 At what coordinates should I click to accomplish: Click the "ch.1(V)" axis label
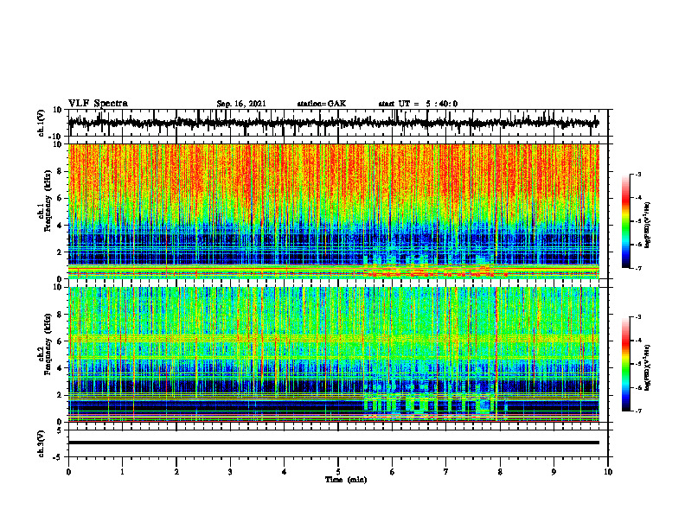(x=42, y=123)
